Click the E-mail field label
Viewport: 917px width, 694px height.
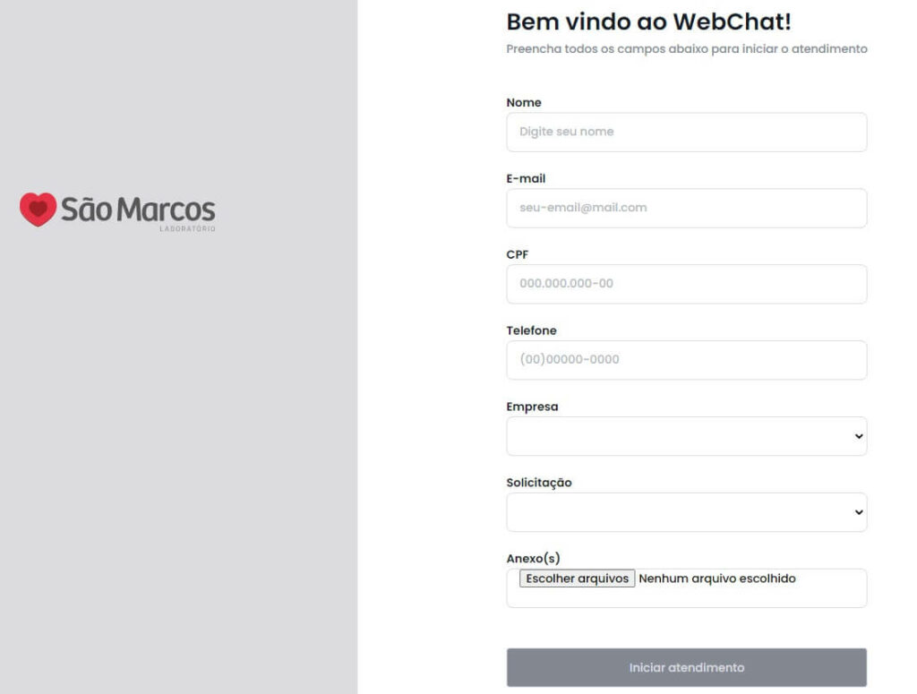pyautogui.click(x=526, y=178)
